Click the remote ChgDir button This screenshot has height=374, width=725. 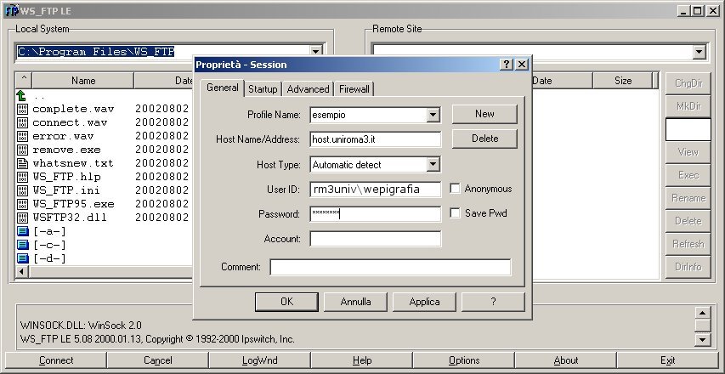tap(688, 83)
